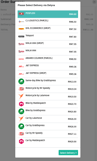The image size is (97, 161).
Task: Pick Car by Matdespatch option
Action: (48, 142)
